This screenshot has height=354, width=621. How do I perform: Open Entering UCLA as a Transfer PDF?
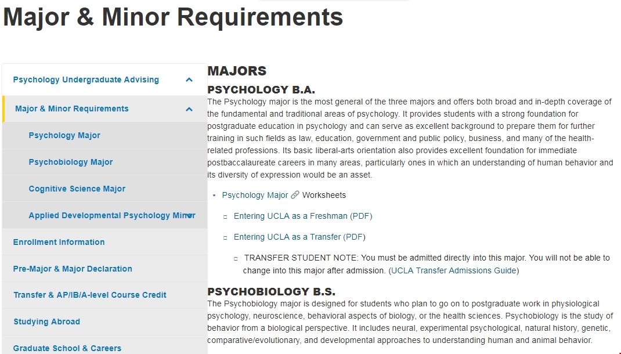[x=299, y=237]
